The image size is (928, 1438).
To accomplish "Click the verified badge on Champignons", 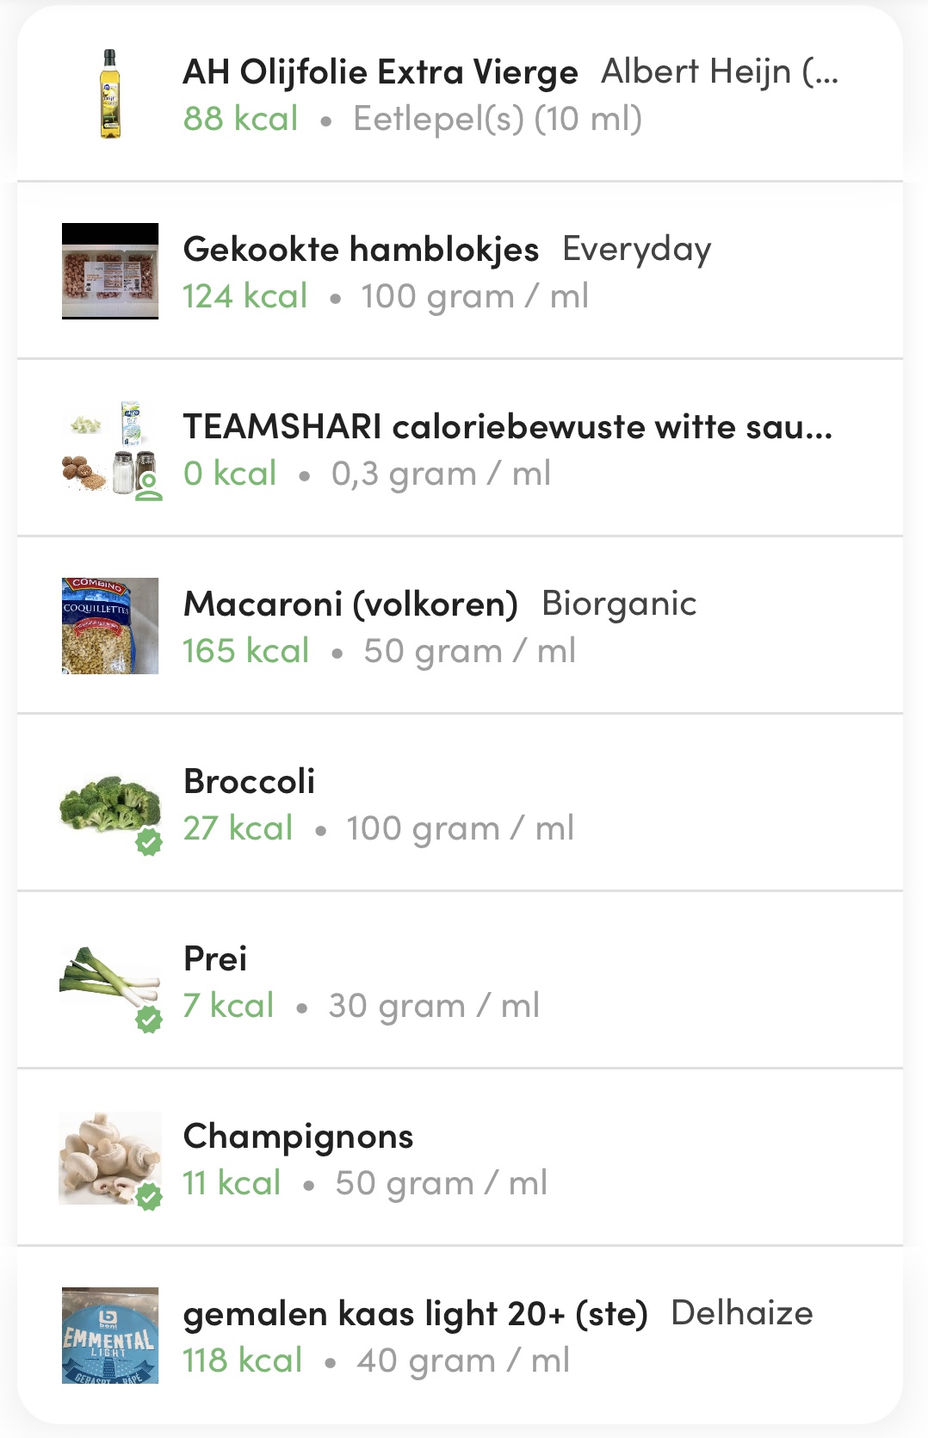I will coord(149,1197).
